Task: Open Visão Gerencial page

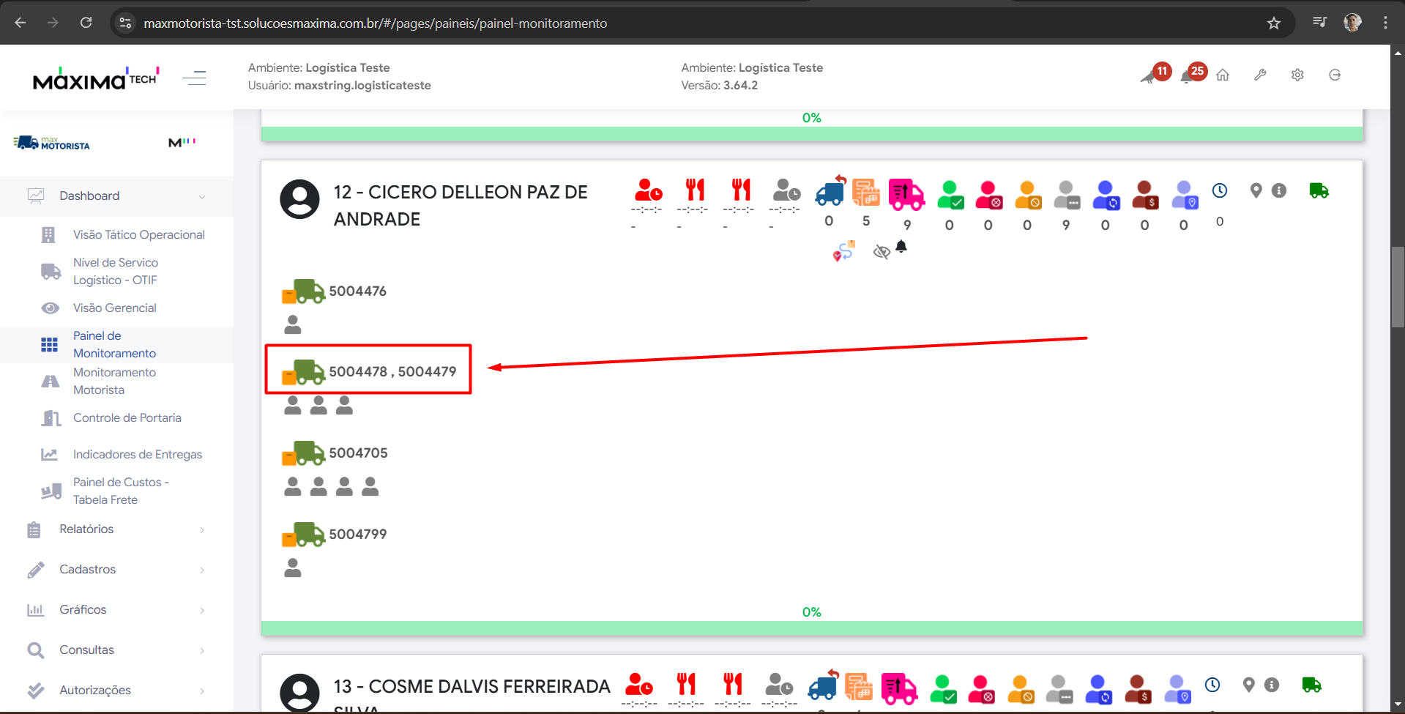Action: (115, 308)
